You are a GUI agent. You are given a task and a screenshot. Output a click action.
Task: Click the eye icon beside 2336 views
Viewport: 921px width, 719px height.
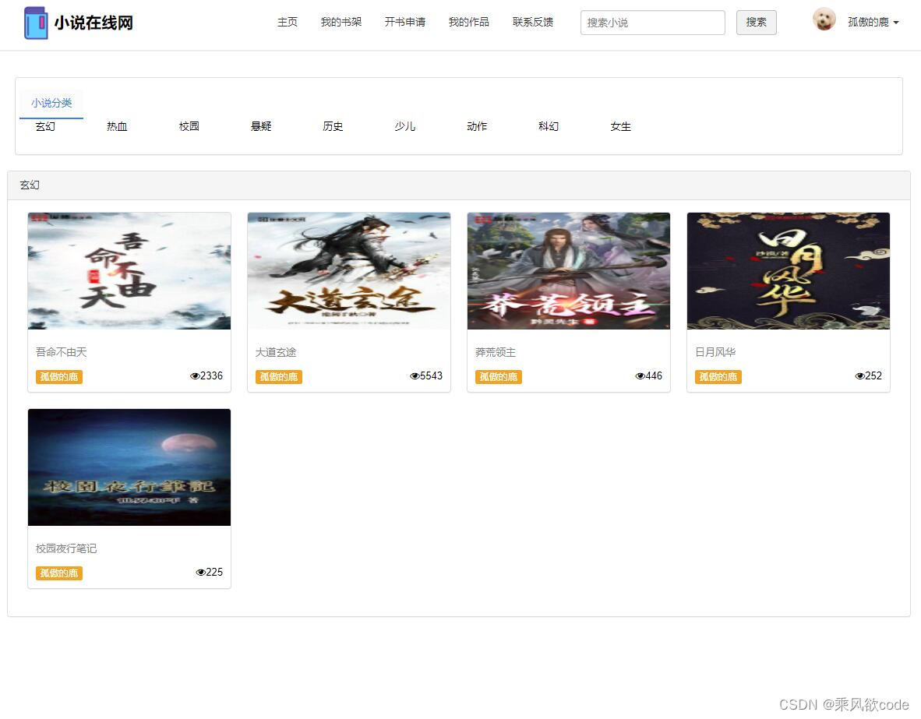click(195, 376)
